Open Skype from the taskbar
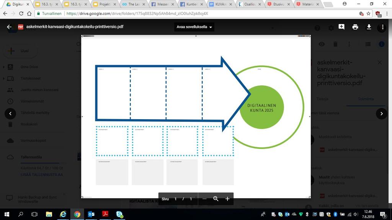The height and width of the screenshot is (220, 392). (119, 214)
